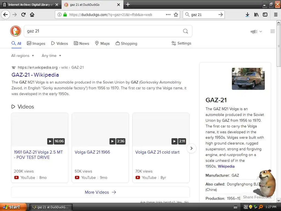The image size is (281, 211).
Task: Click the taskbar keyboard icon
Action: [235, 207]
